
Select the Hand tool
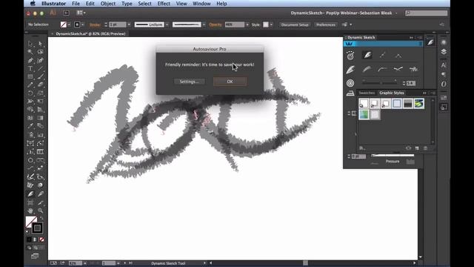pos(30,211)
